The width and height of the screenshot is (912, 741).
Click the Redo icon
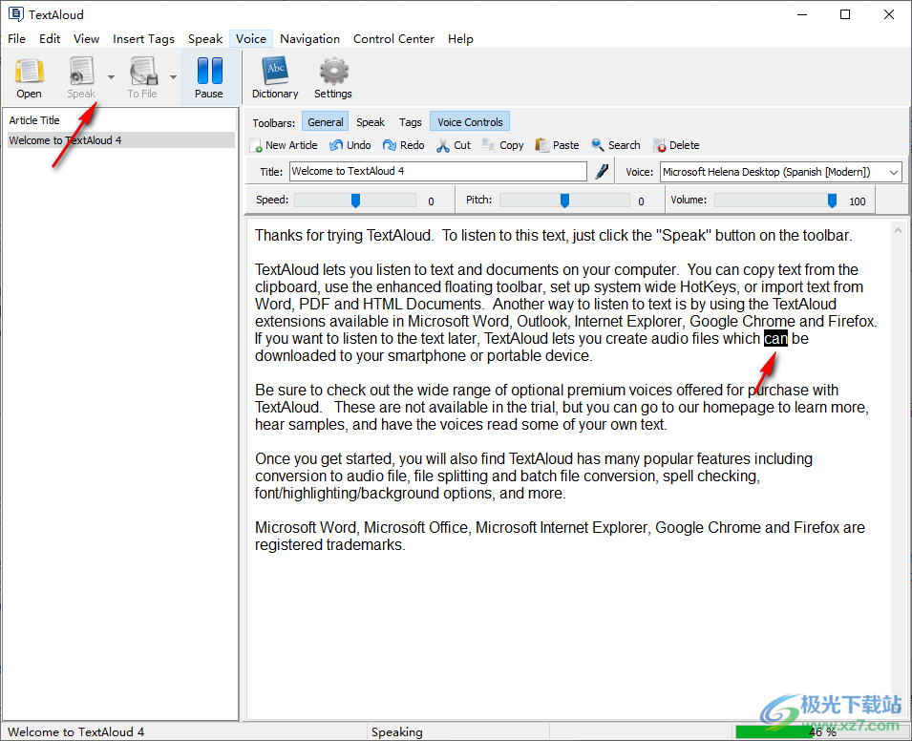tap(389, 145)
